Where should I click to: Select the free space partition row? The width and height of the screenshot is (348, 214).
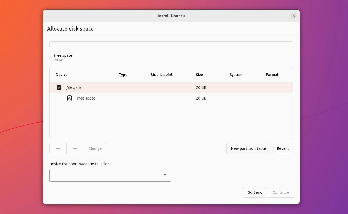(x=171, y=98)
